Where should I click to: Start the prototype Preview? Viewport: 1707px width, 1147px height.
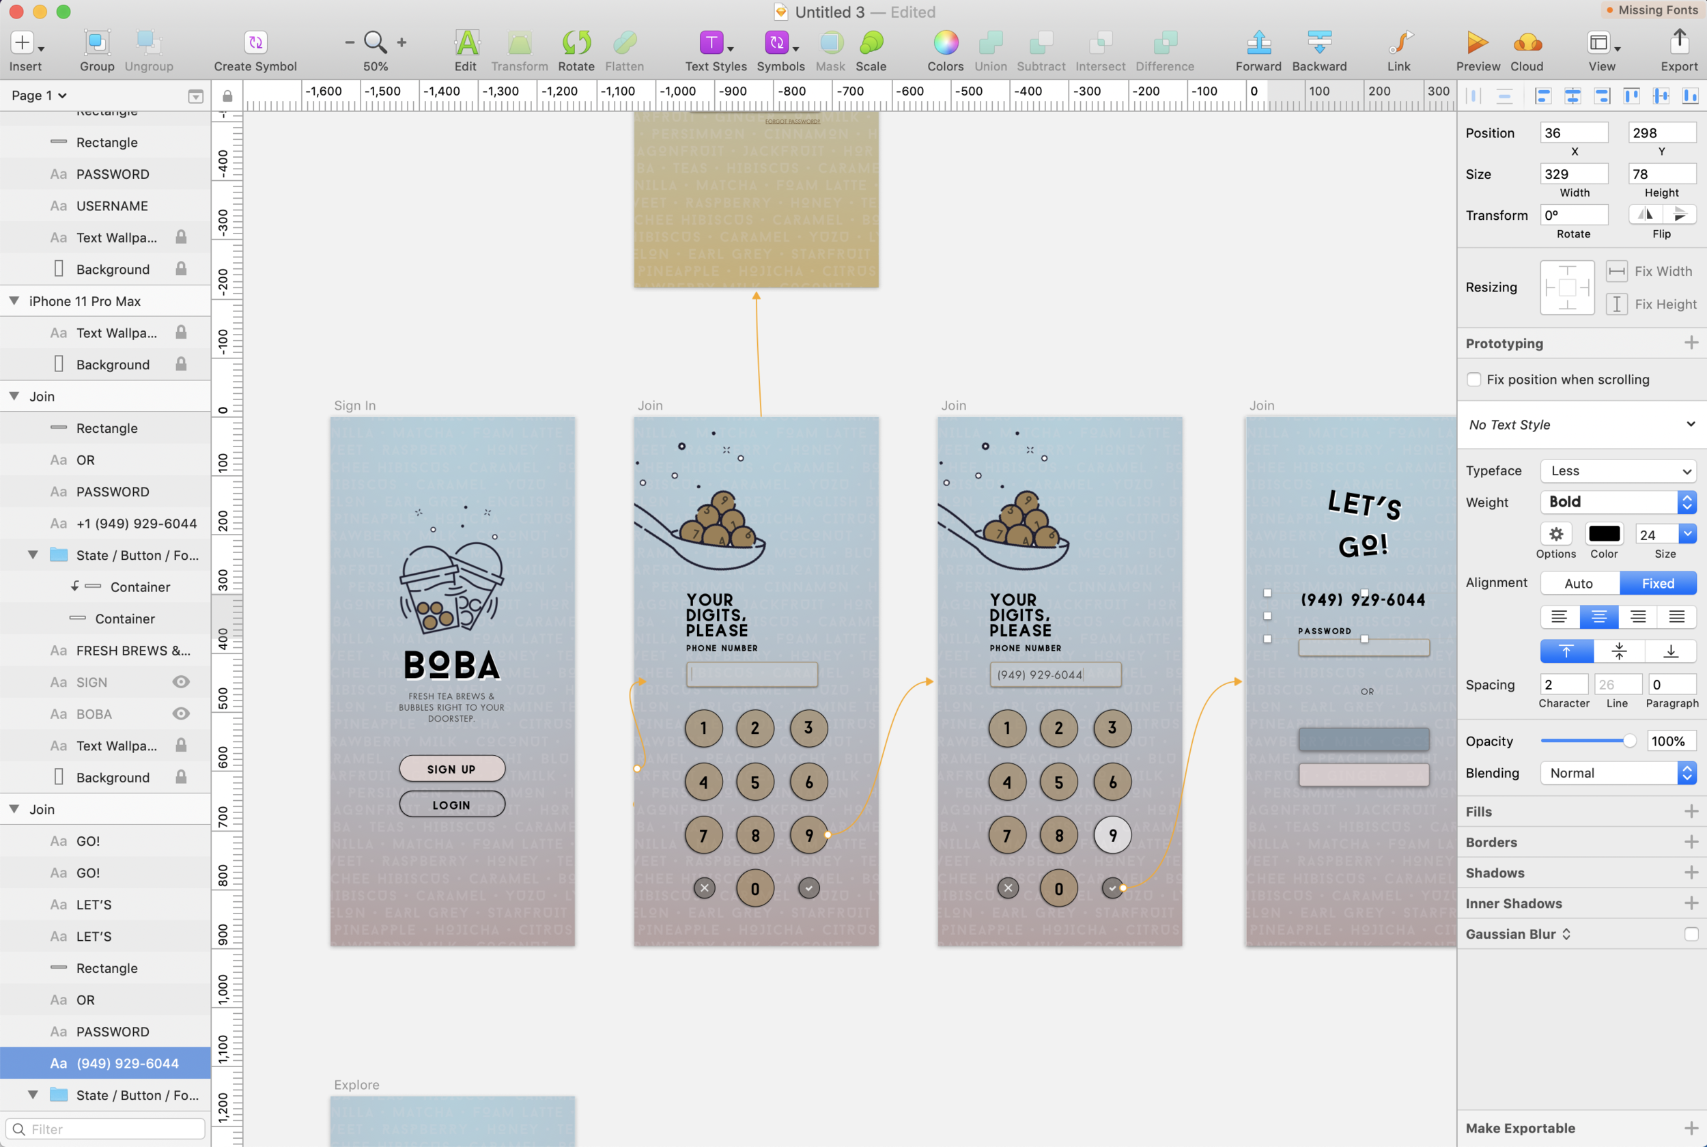pos(1478,42)
